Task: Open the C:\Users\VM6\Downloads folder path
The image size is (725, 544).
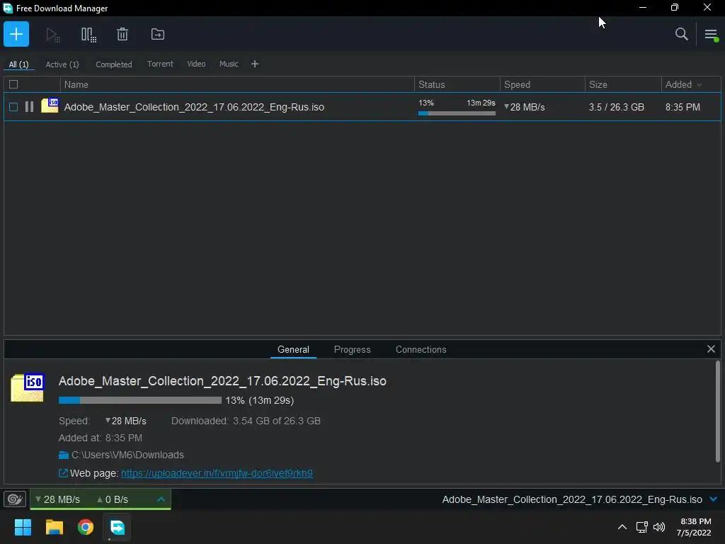Action: [127, 455]
